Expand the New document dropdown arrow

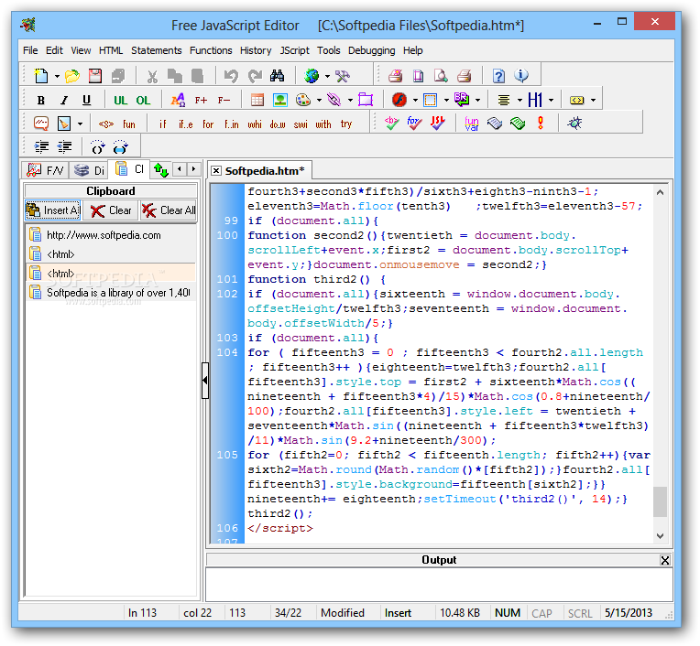tap(57, 77)
